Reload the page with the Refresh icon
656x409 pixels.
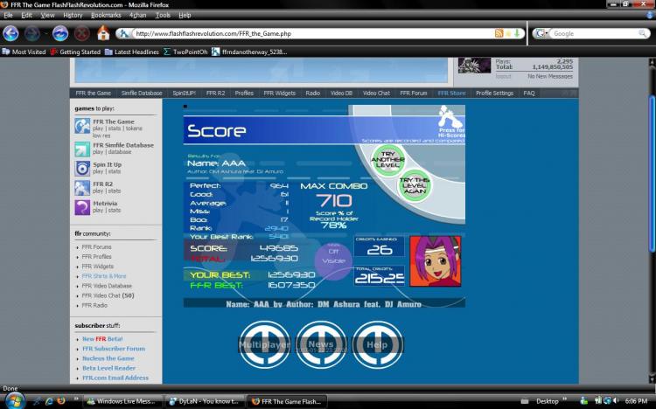[60, 33]
